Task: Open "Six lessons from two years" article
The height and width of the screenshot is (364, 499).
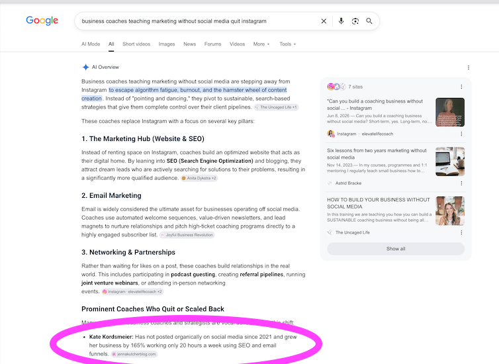Action: [x=377, y=154]
